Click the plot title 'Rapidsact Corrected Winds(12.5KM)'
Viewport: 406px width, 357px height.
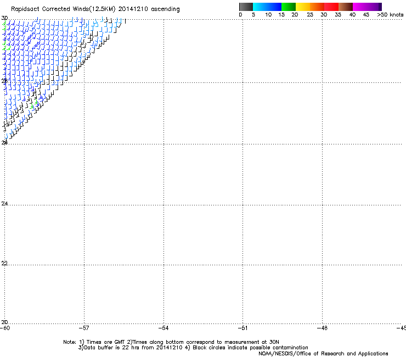[x=63, y=9]
